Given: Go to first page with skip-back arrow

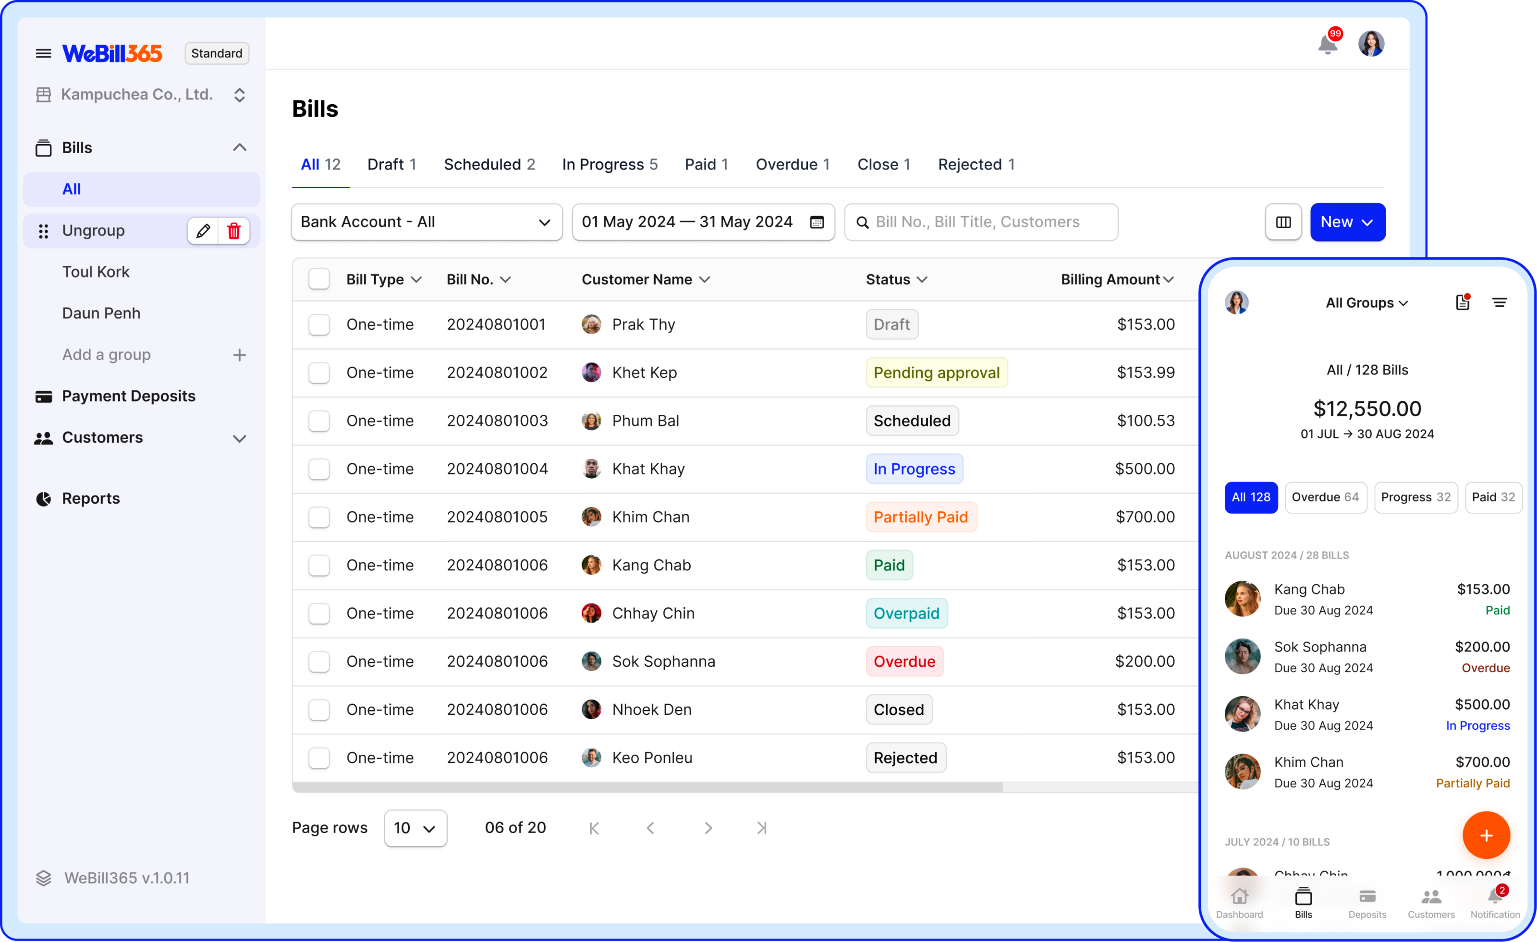Looking at the screenshot, I should (x=594, y=828).
